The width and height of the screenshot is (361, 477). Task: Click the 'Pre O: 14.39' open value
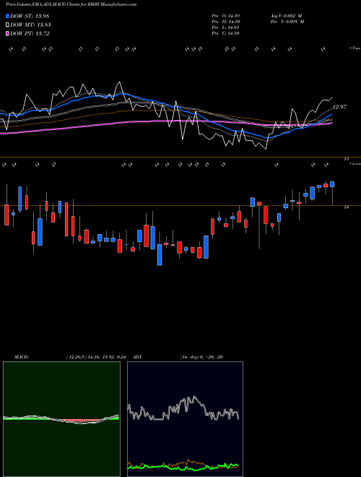click(225, 15)
